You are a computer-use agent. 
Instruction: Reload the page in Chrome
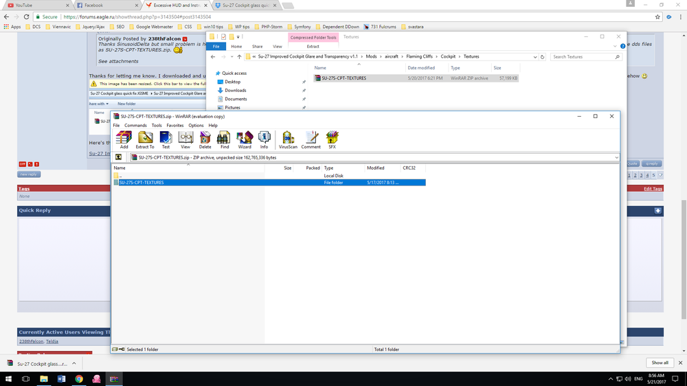[x=26, y=16]
